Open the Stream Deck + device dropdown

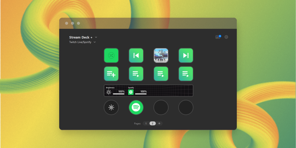coord(83,37)
